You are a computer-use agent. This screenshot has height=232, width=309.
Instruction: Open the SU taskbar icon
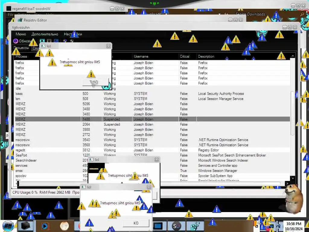click(x=176, y=226)
